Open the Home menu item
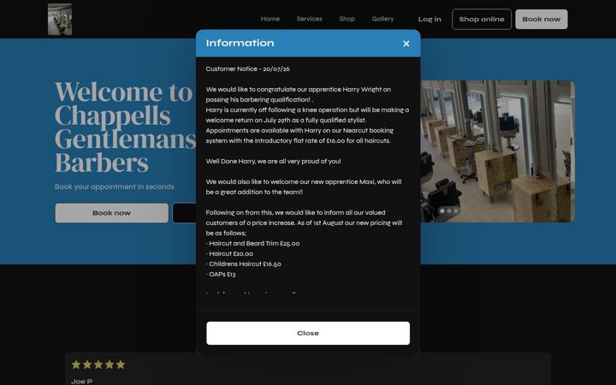 coord(270,19)
